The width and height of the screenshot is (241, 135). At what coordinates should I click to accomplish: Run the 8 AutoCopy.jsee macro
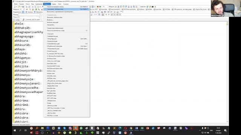tap(67, 51)
